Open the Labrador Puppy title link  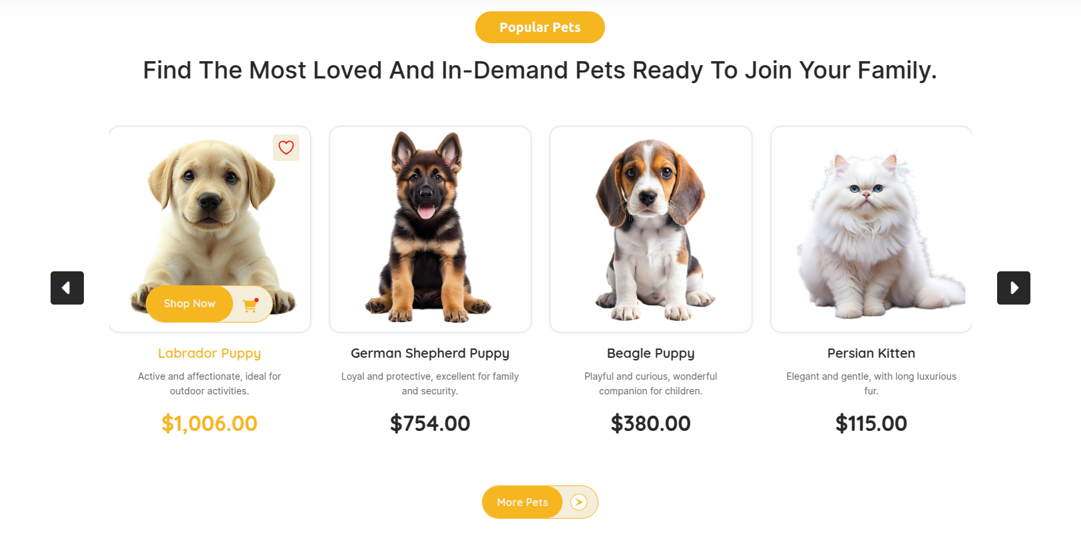(209, 353)
